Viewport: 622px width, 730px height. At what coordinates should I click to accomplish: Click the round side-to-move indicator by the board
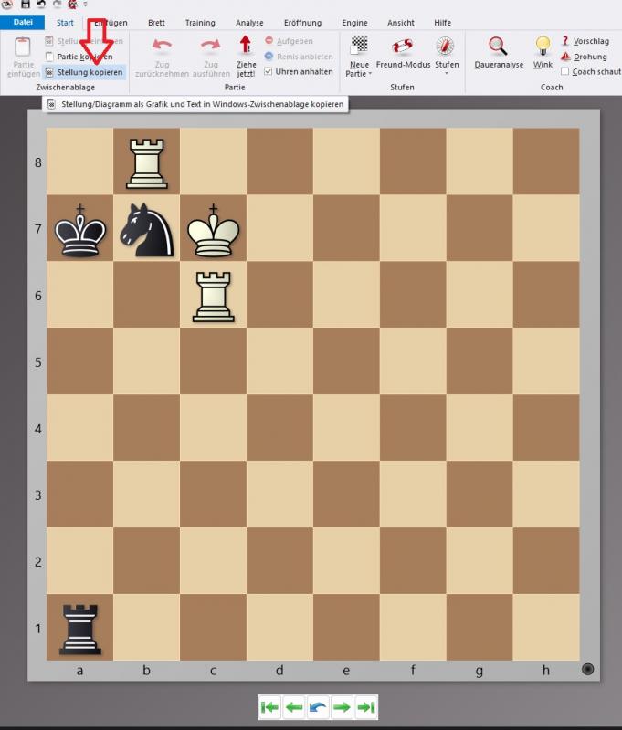587,669
